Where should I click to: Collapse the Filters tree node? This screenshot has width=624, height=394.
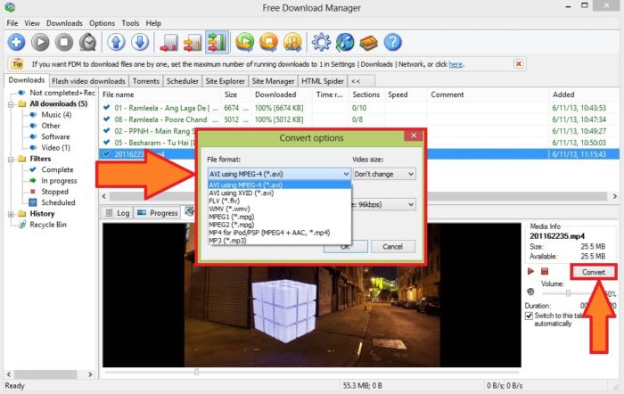[x=11, y=160]
